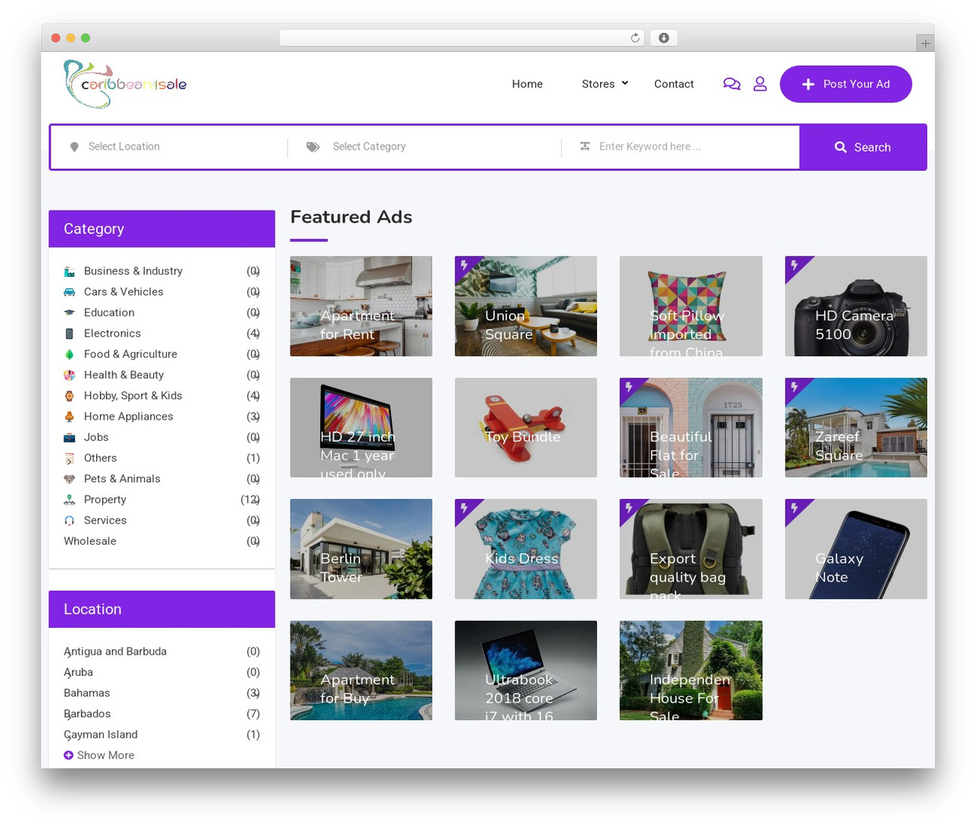Screen dimensions: 976x827
Task: Open the Beautiful Flat for Sale ad
Action: click(691, 428)
